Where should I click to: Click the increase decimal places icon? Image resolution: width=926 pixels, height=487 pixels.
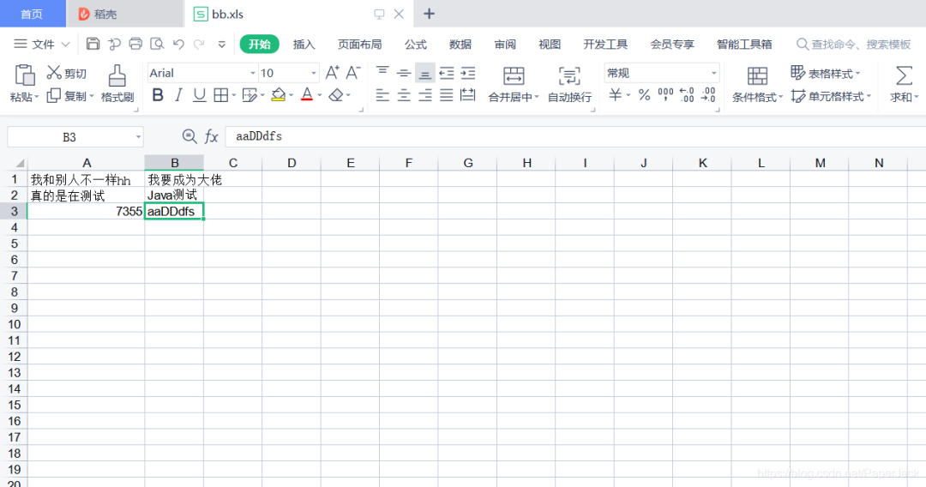click(x=687, y=95)
